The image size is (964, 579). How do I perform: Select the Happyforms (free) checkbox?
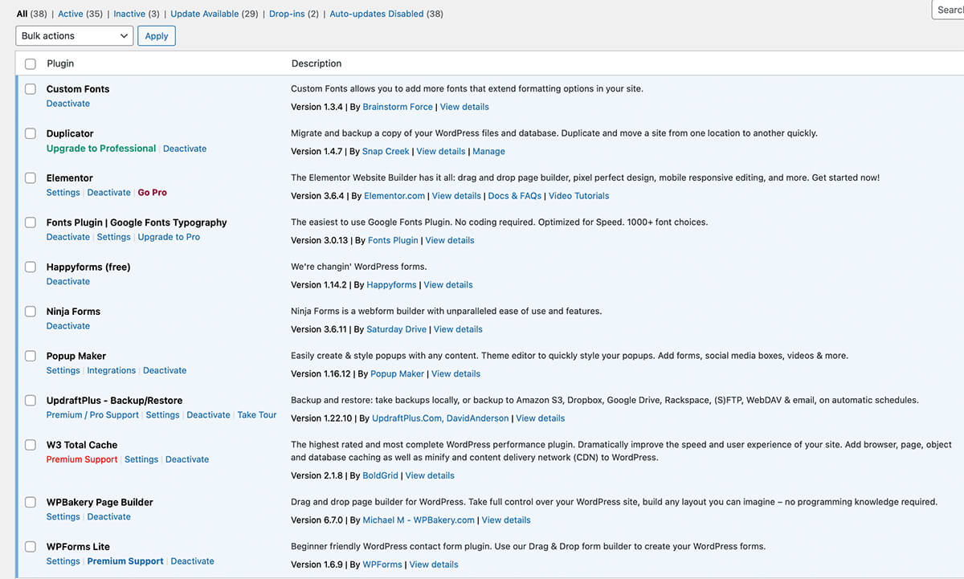click(31, 267)
